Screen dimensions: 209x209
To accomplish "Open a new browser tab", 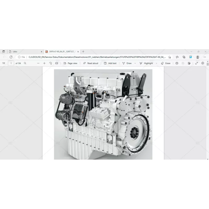I will [x=83, y=51].
